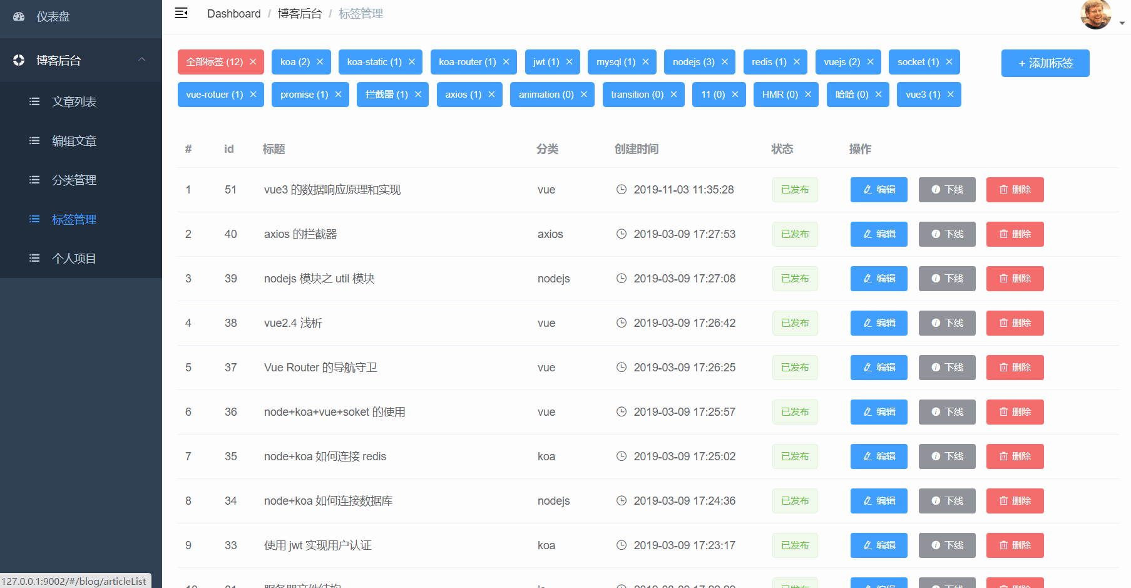Remove the koa-router (1) tag

[506, 62]
